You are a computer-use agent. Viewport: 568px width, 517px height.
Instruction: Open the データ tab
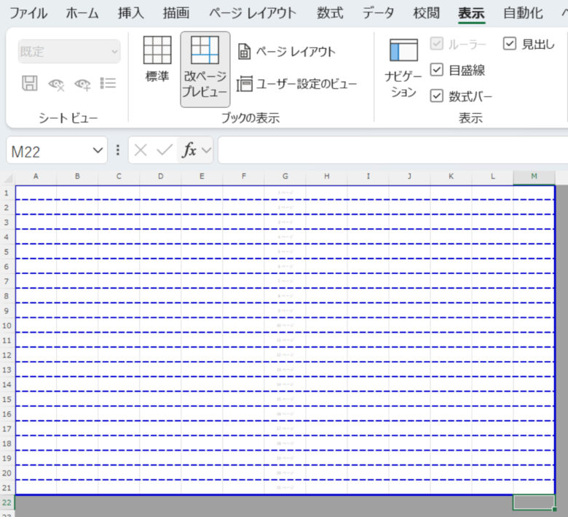click(378, 13)
